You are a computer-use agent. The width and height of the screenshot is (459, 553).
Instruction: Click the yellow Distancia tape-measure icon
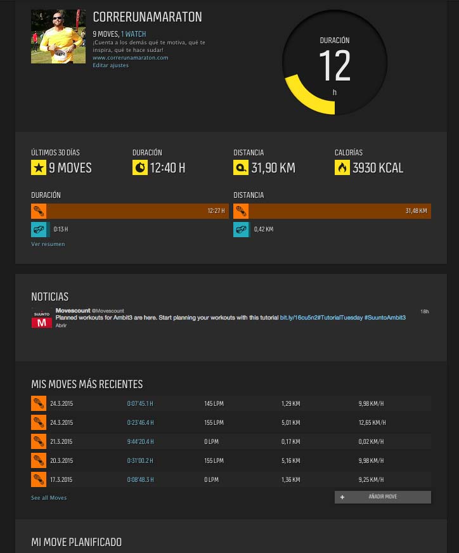[241, 167]
